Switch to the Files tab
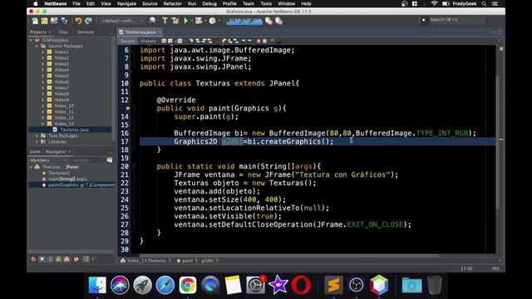This screenshot has height=299, width=532. [x=63, y=32]
